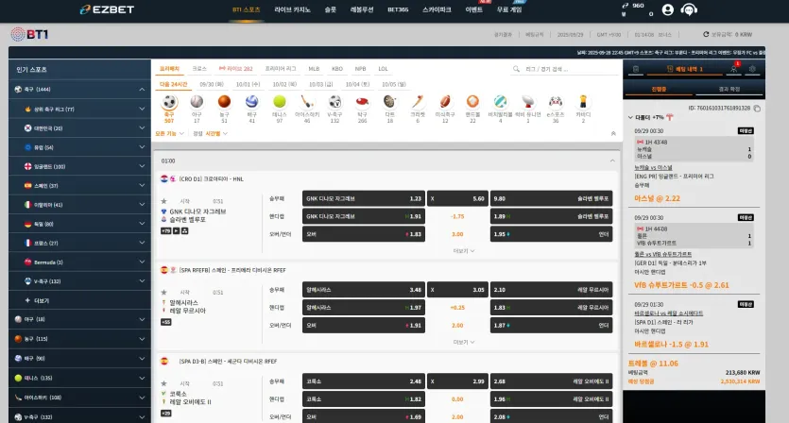Screen dimensions: 789x423
Task: Select the American football icon
Action: point(445,102)
